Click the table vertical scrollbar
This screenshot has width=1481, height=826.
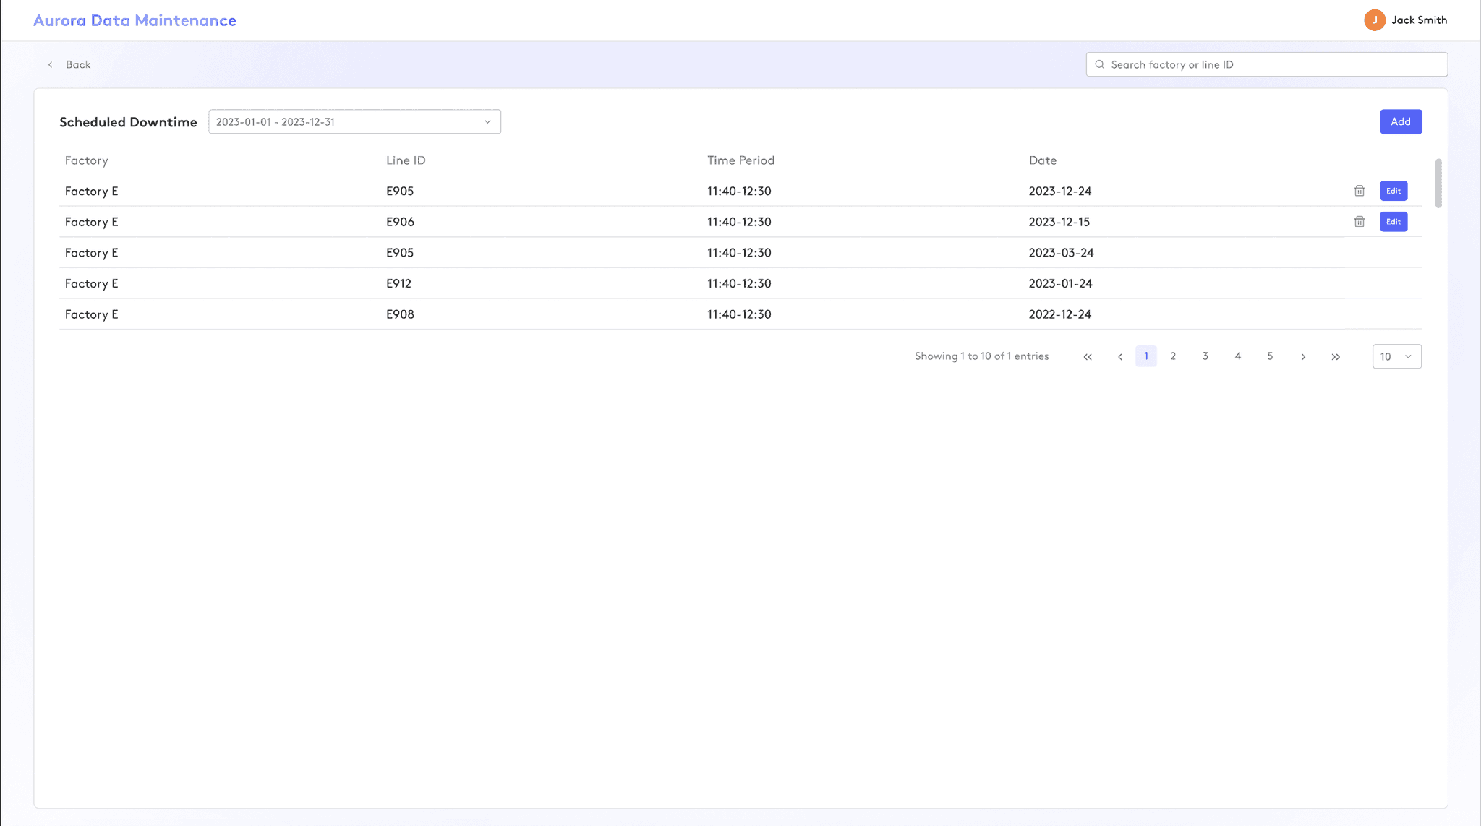click(1438, 184)
